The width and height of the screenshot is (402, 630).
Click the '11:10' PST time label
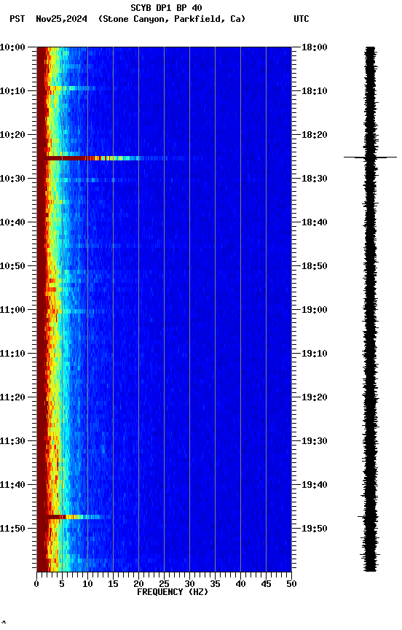[12, 354]
